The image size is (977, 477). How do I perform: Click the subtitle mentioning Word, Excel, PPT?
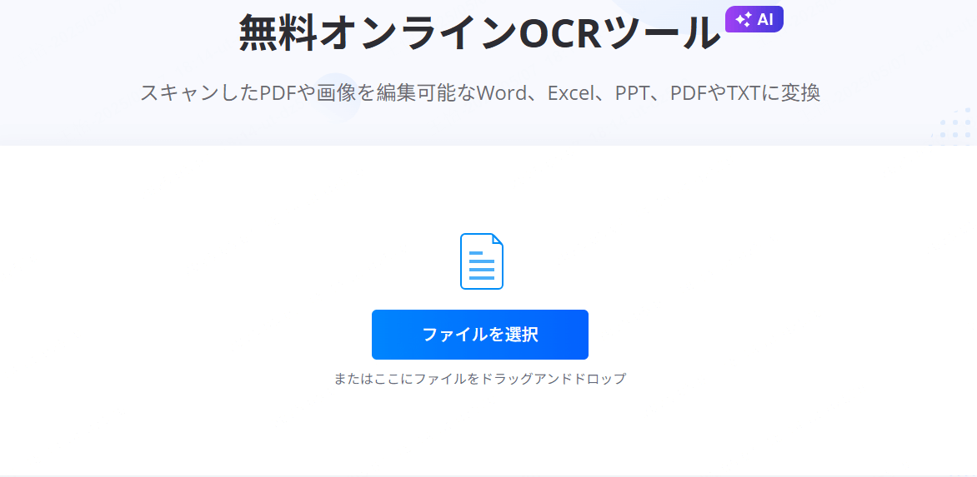point(480,93)
